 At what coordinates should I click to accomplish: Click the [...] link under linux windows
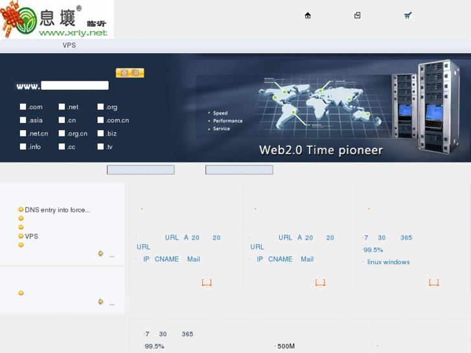tap(433, 282)
